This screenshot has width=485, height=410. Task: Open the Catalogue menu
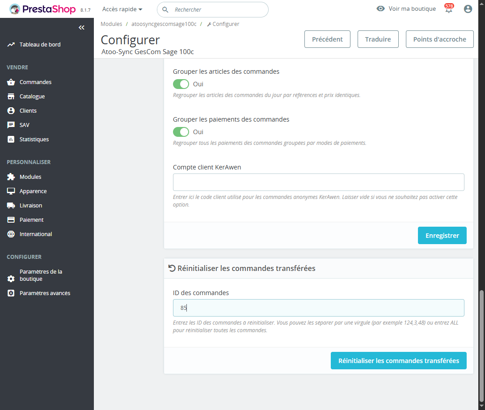point(32,97)
